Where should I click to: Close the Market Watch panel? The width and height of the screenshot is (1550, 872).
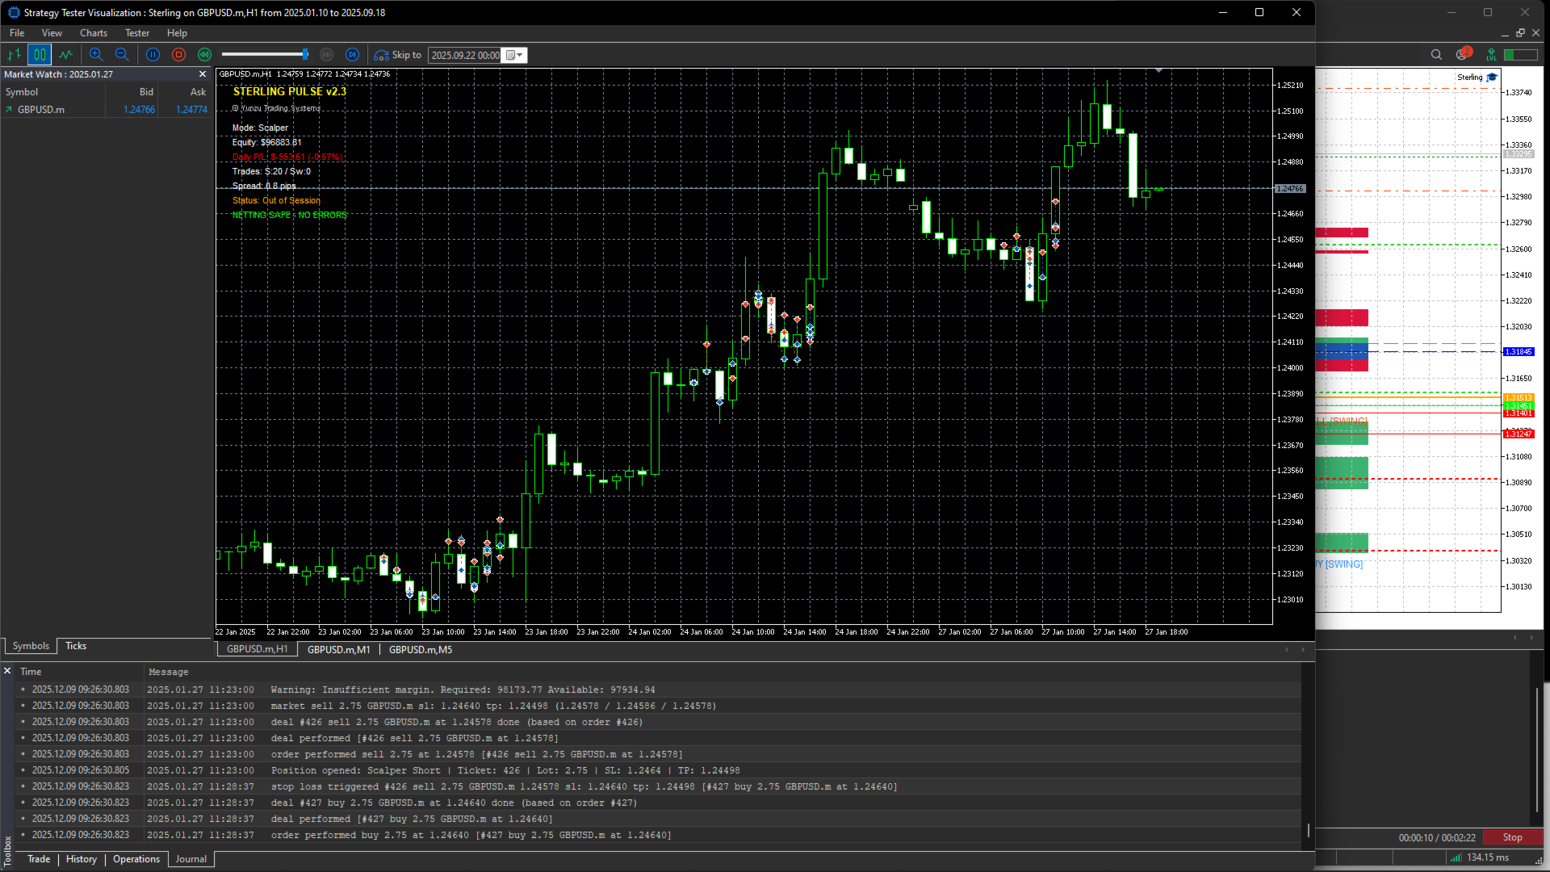(x=203, y=74)
